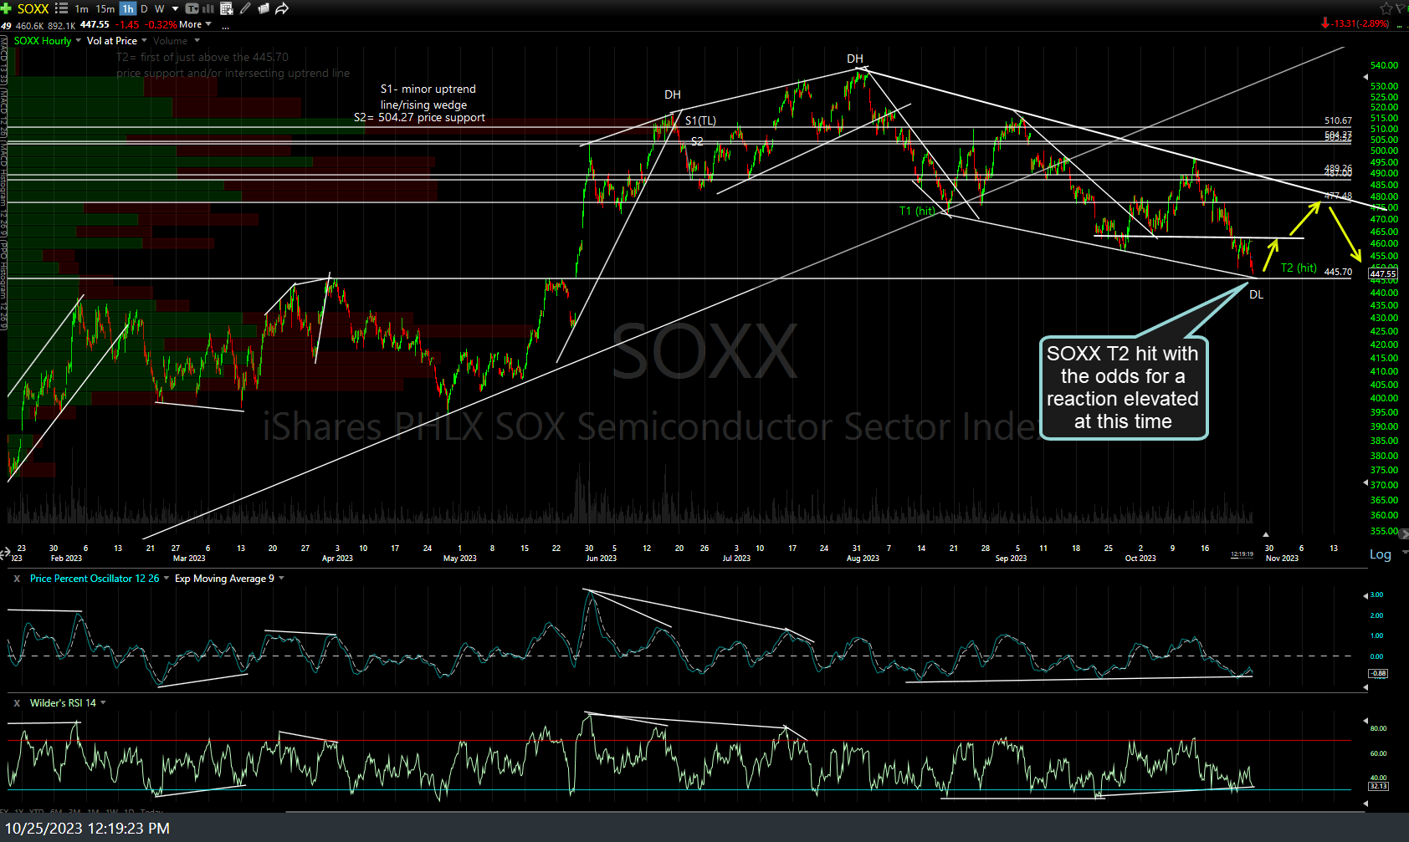Click the folder icon in the toolbar

click(263, 8)
